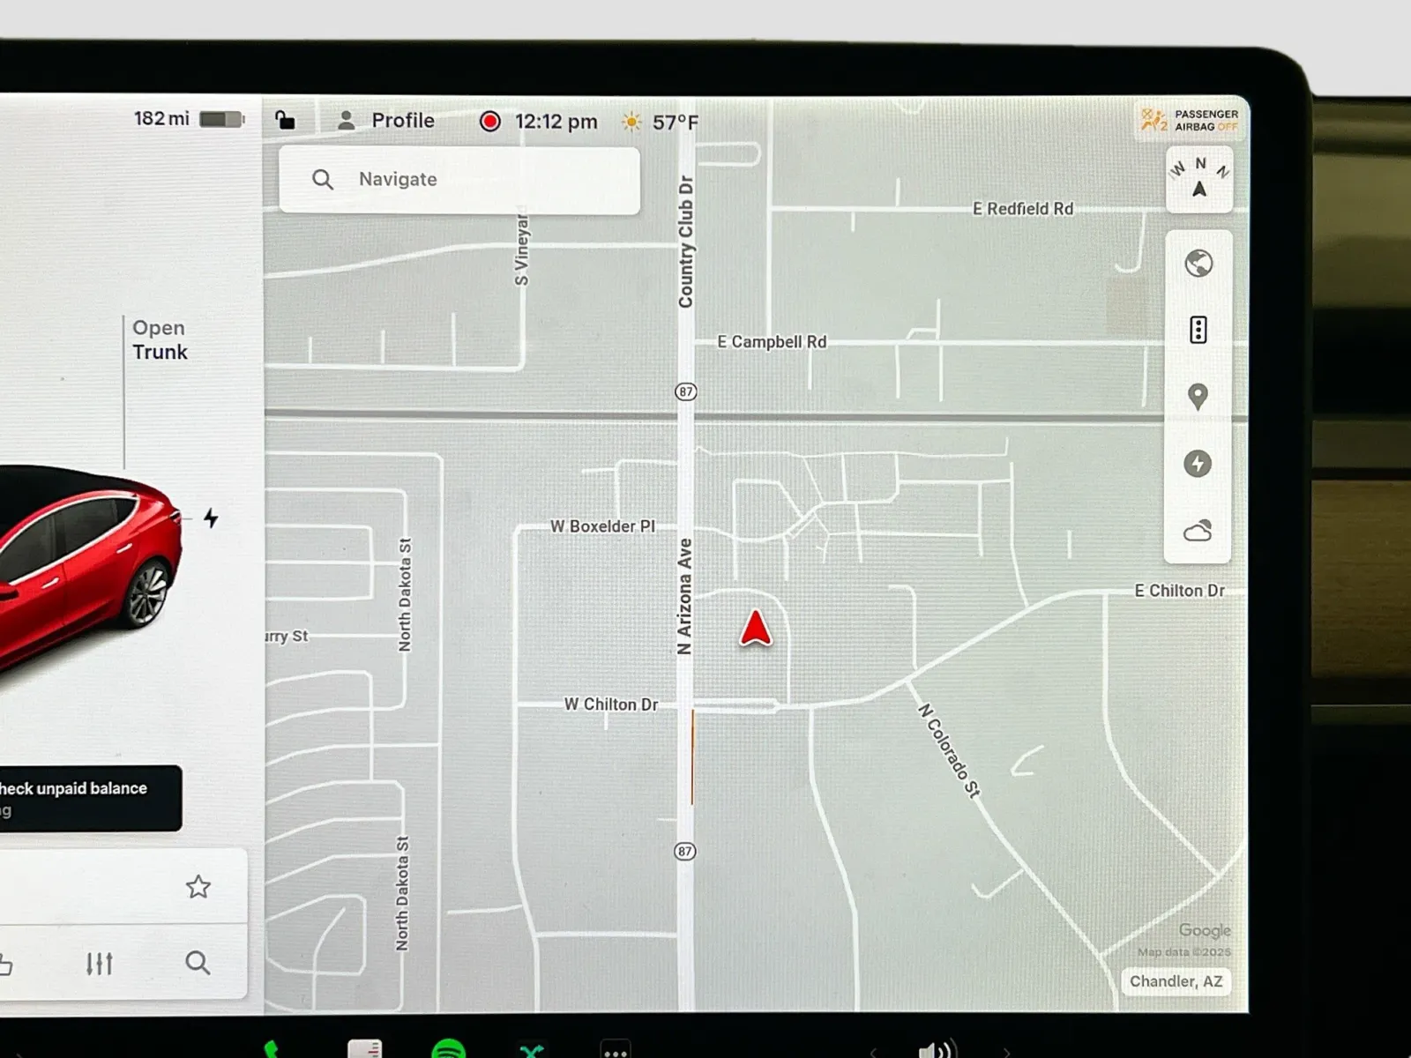
Task: Tap the red dashcam recording icon
Action: coord(489,122)
